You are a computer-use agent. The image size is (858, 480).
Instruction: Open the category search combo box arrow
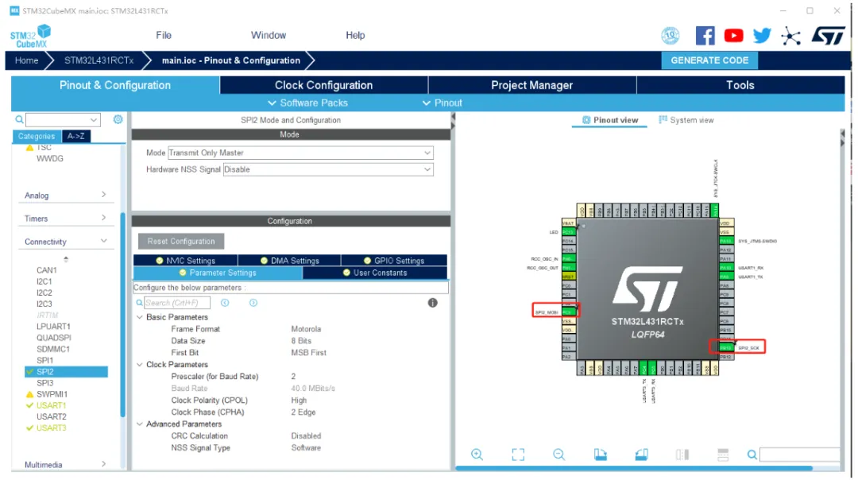coord(94,120)
